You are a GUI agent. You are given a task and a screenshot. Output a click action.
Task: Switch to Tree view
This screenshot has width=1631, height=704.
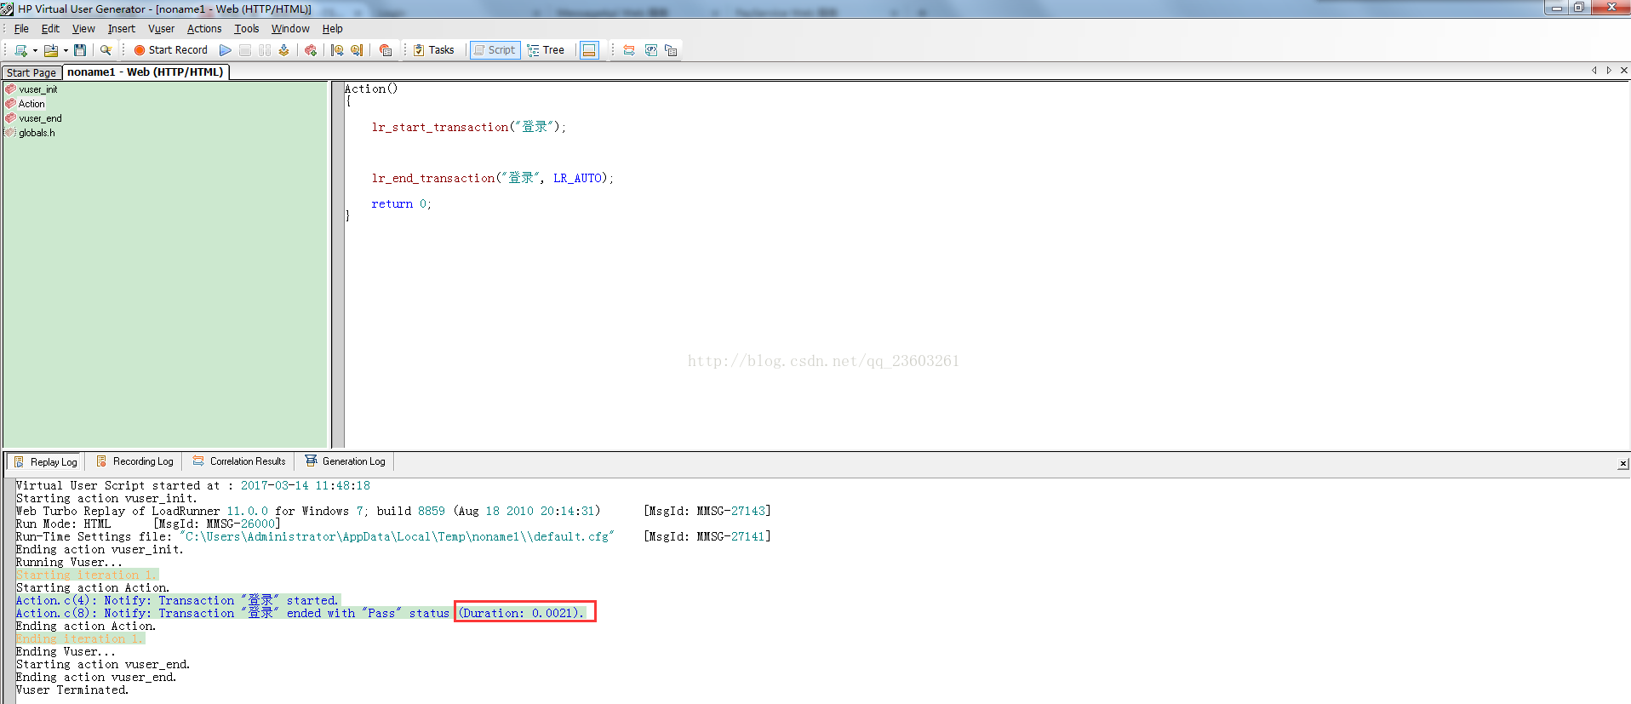point(546,50)
